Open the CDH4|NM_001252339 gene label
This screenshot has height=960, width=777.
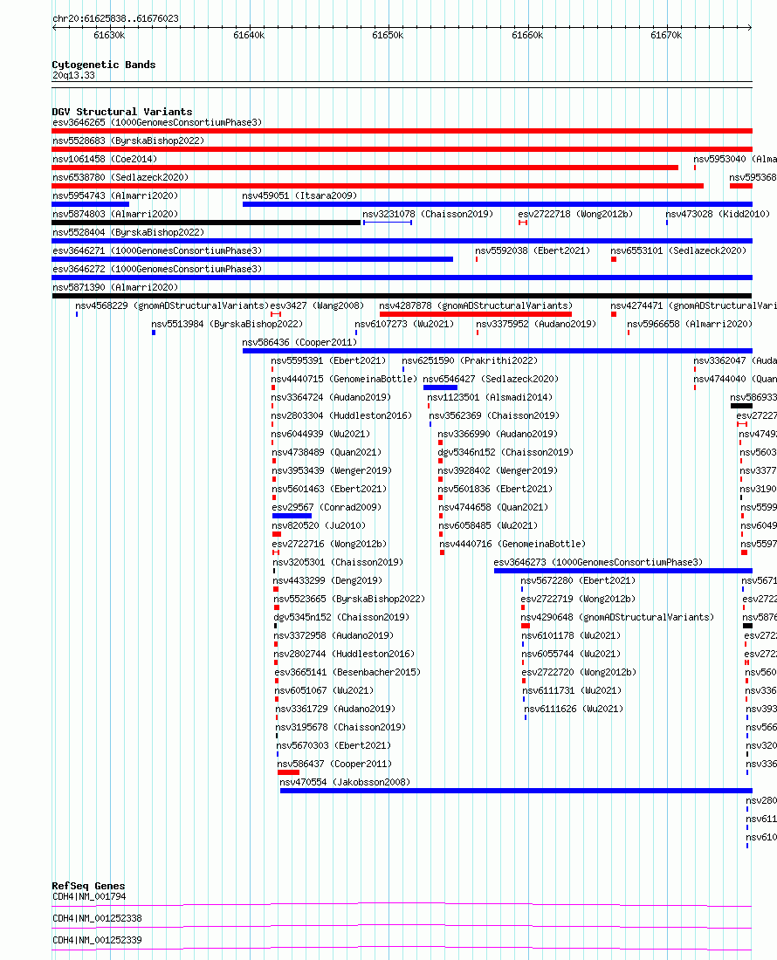[x=98, y=941]
